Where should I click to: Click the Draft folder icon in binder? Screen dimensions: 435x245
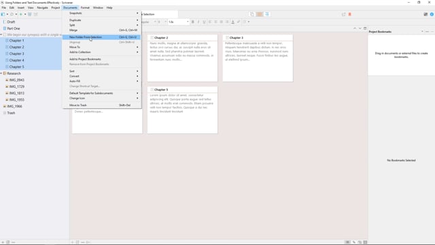[5, 22]
